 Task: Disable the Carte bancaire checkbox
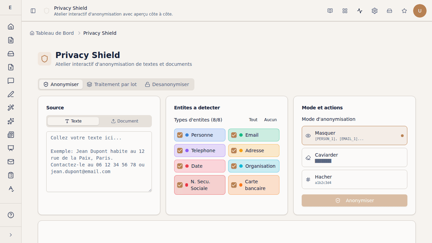[234, 185]
